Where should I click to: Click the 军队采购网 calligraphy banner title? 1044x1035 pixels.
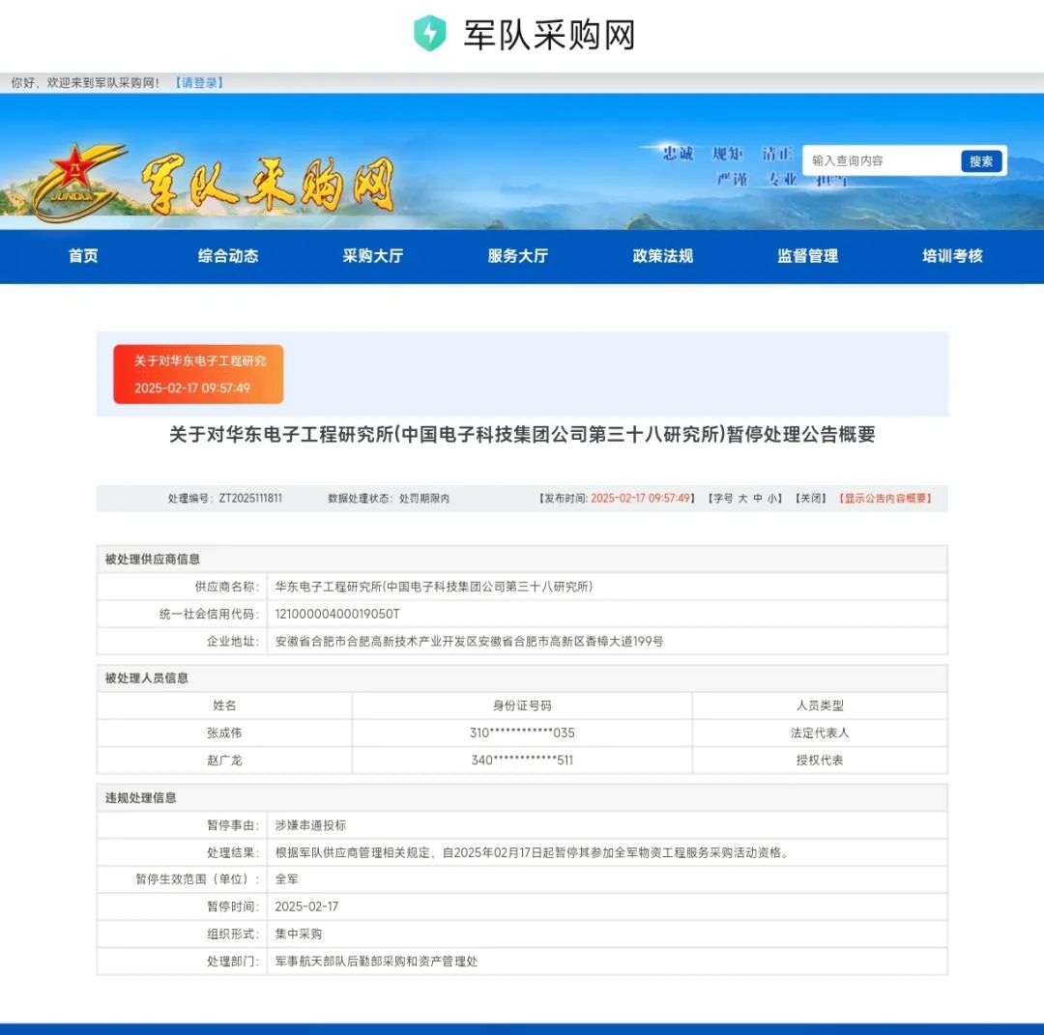tap(268, 186)
